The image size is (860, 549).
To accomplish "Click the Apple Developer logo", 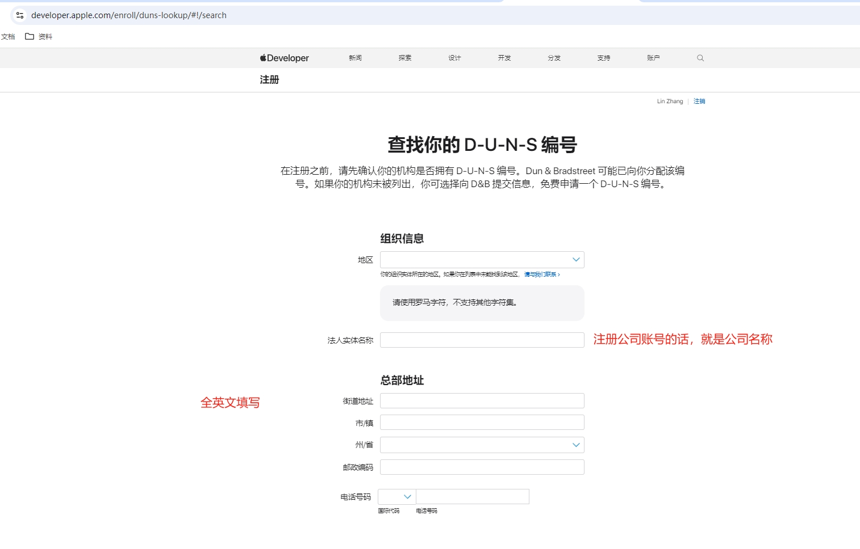I will tap(285, 58).
